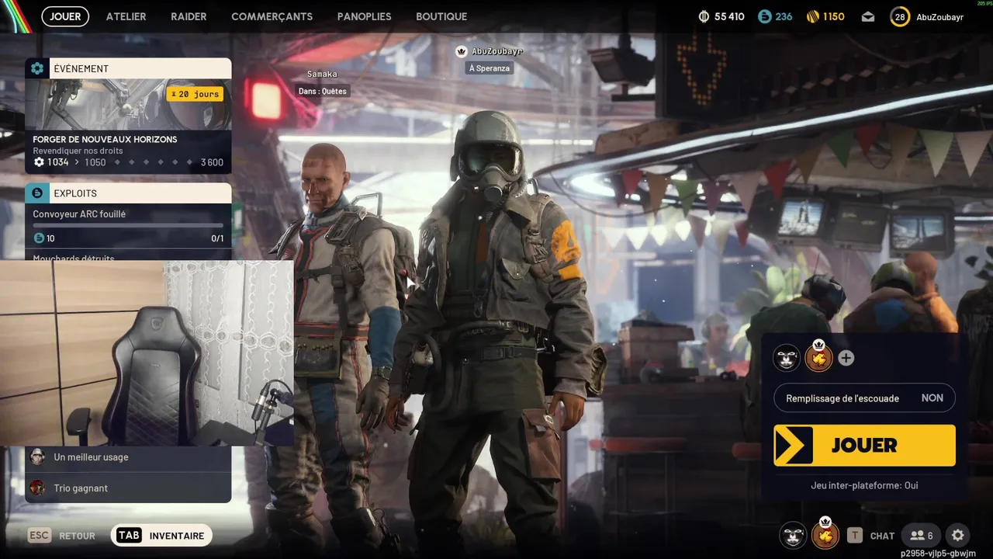The height and width of the screenshot is (559, 993).
Task: Open INVENTAIRE with the TAB button
Action: point(161,536)
